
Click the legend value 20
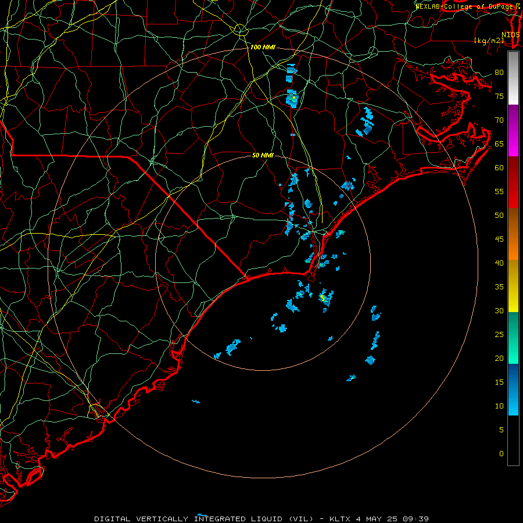499,359
